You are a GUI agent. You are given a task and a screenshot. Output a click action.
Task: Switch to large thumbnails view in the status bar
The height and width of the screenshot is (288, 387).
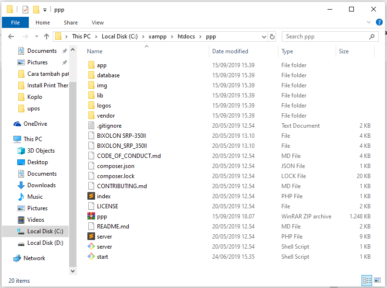(x=377, y=280)
